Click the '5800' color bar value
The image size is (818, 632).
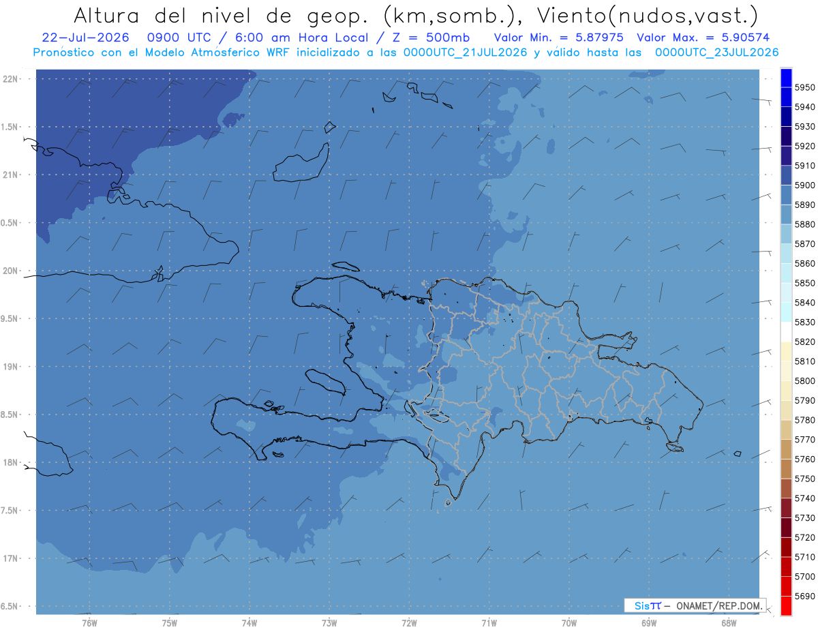(804, 381)
